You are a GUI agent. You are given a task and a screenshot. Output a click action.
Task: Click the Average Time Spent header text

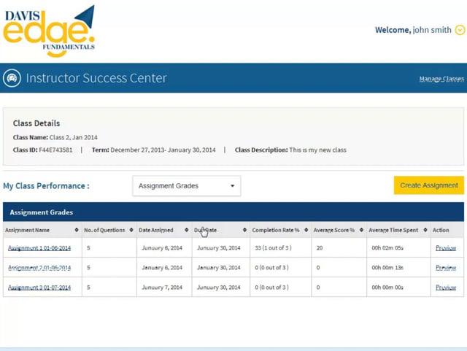[393, 230]
